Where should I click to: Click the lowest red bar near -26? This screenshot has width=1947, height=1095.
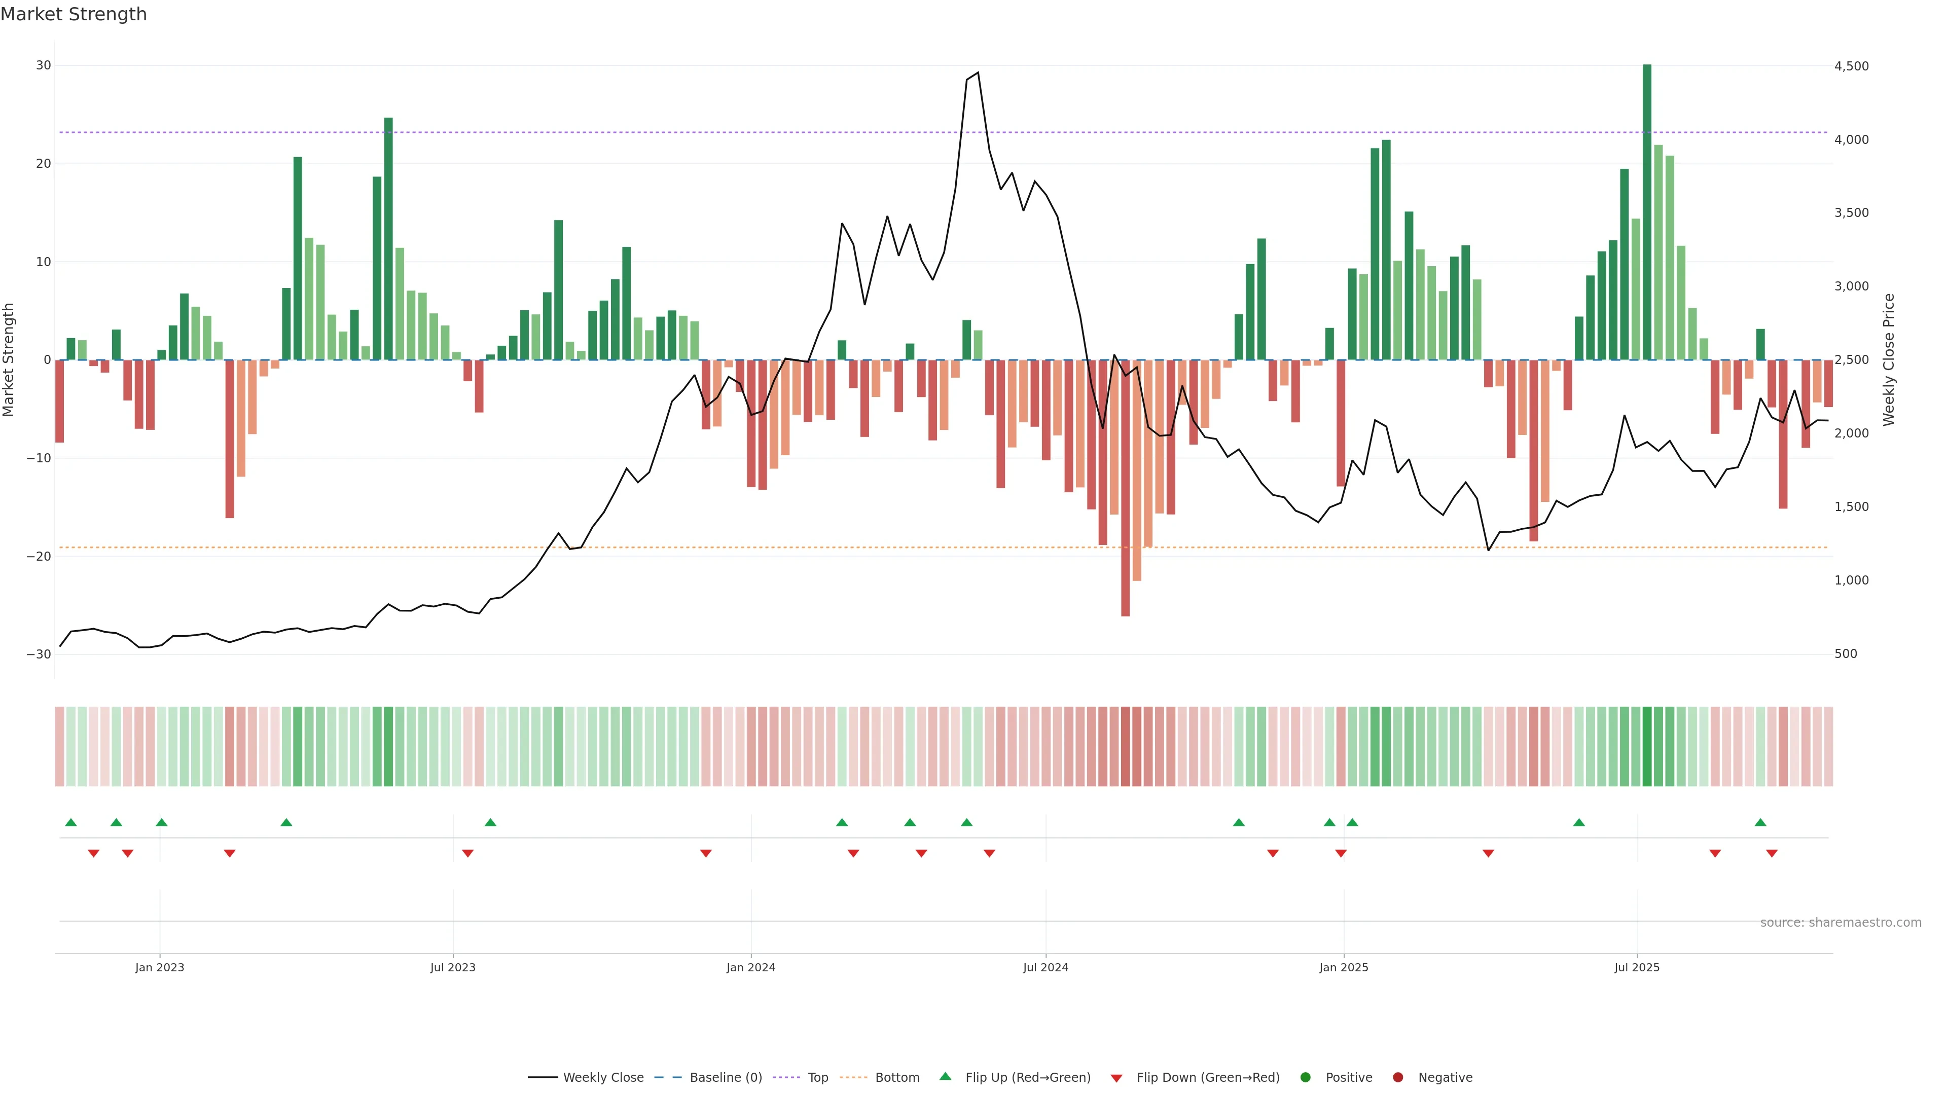[1126, 487]
